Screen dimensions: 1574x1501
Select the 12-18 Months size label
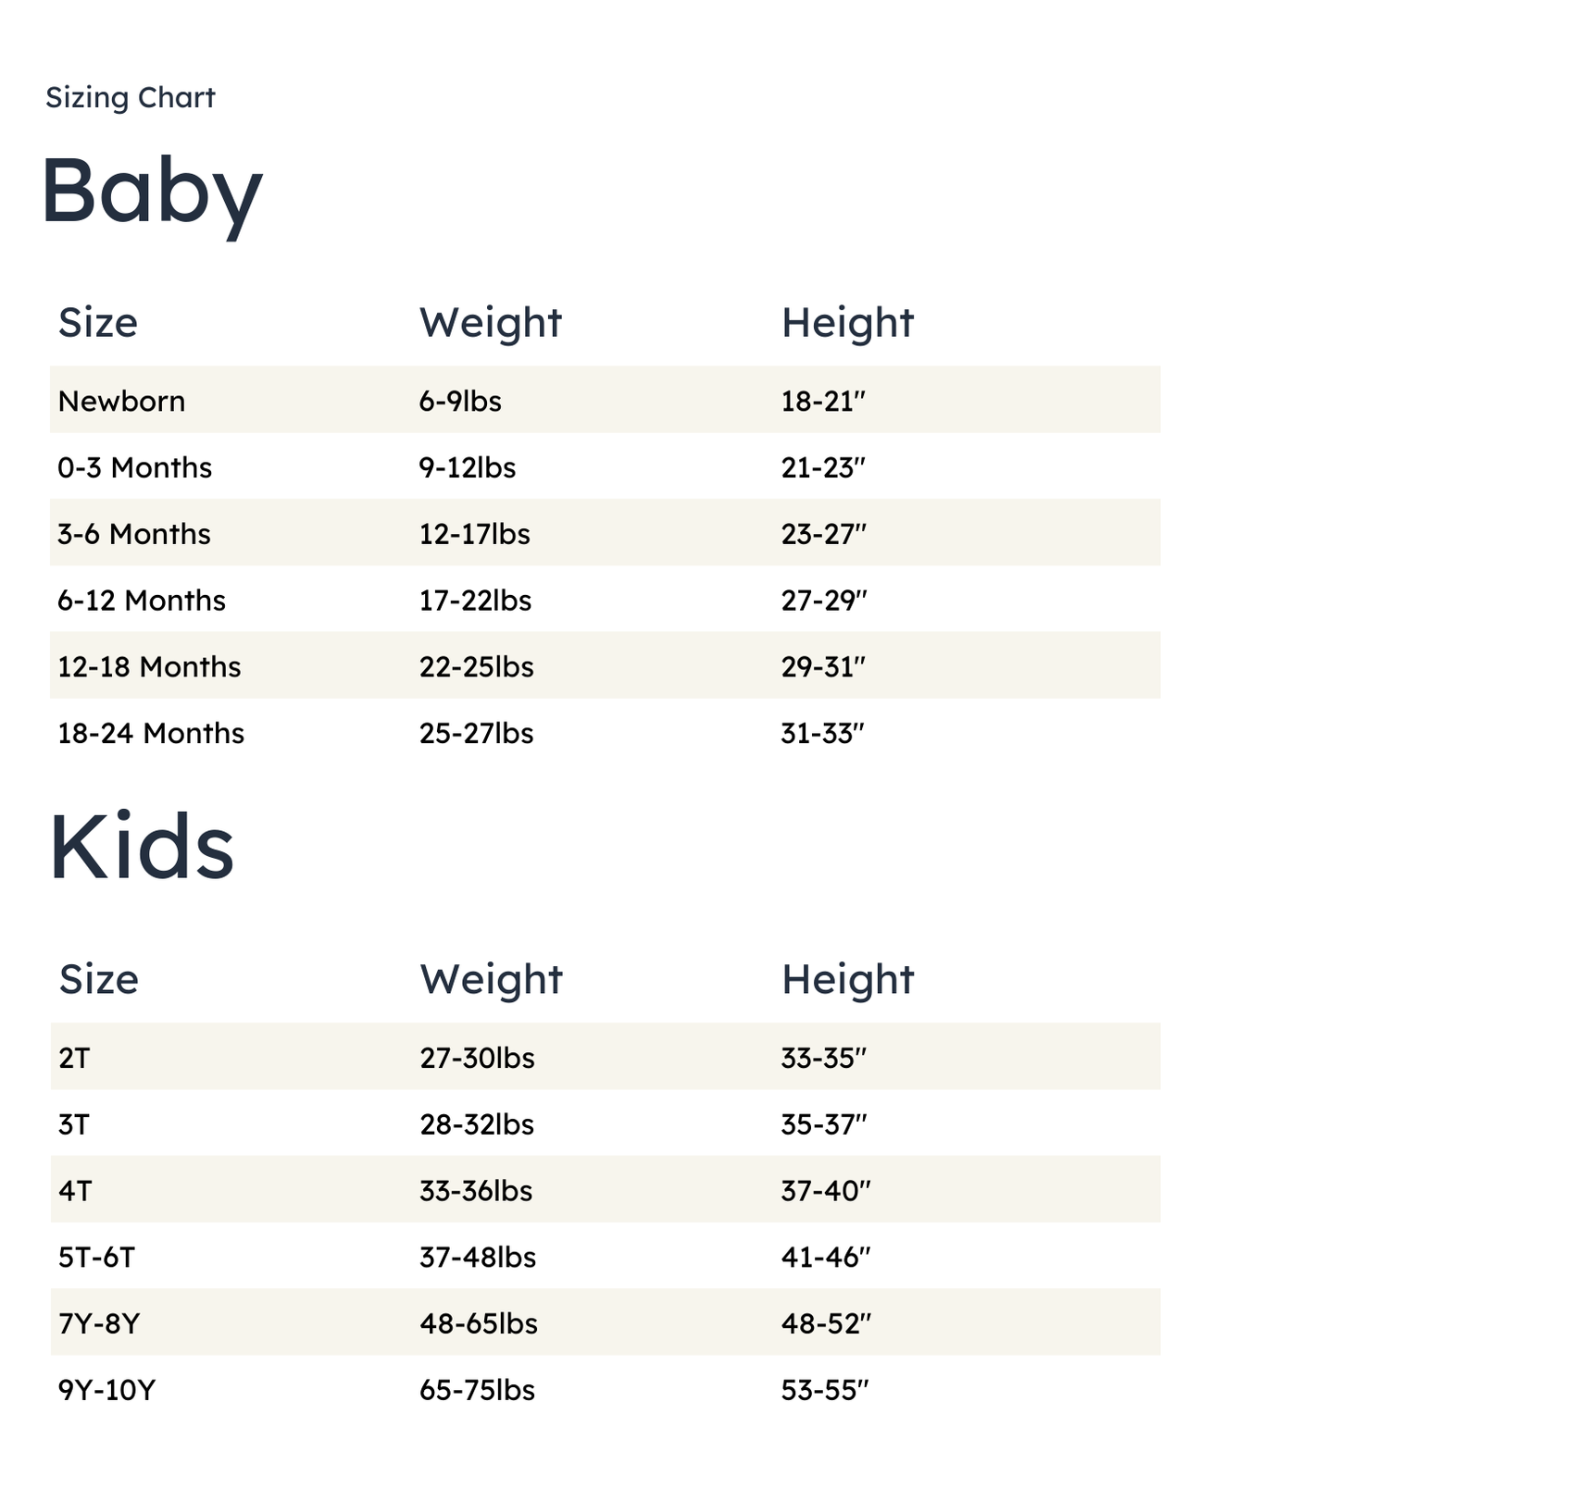148,667
